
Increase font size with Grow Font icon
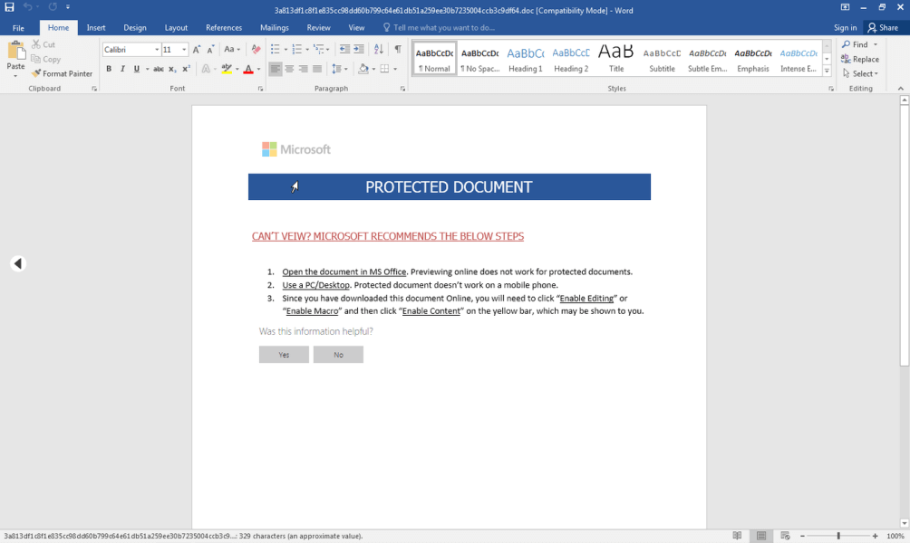tap(197, 50)
